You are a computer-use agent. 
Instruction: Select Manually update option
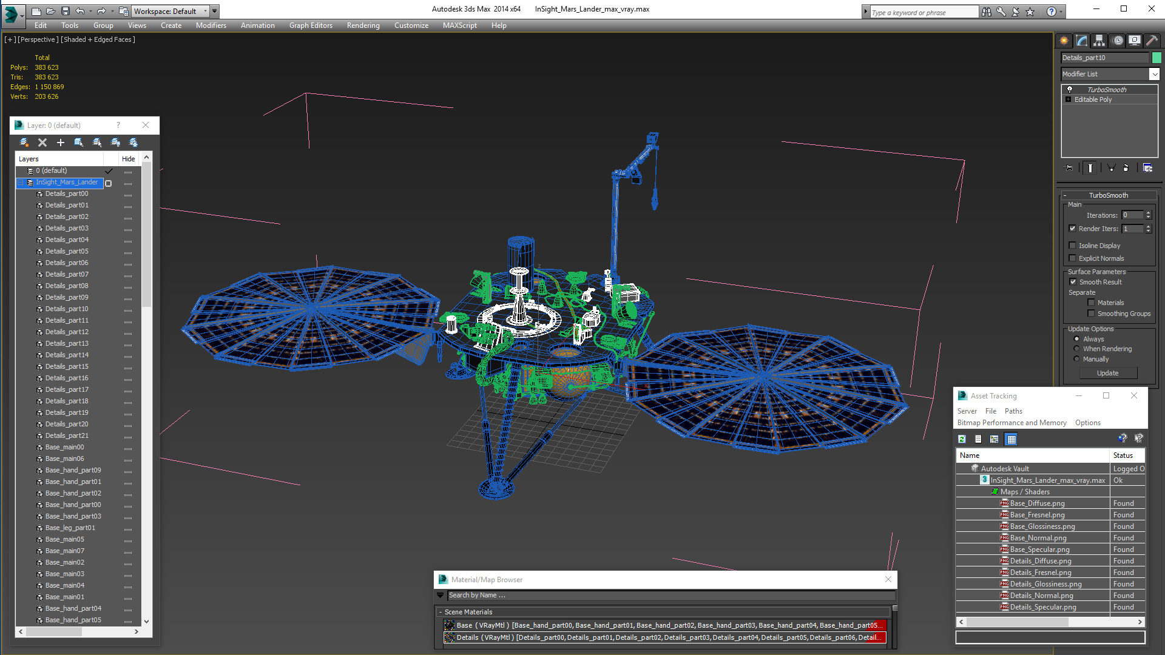click(x=1077, y=359)
